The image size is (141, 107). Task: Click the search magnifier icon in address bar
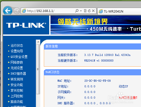click(x=77, y=11)
